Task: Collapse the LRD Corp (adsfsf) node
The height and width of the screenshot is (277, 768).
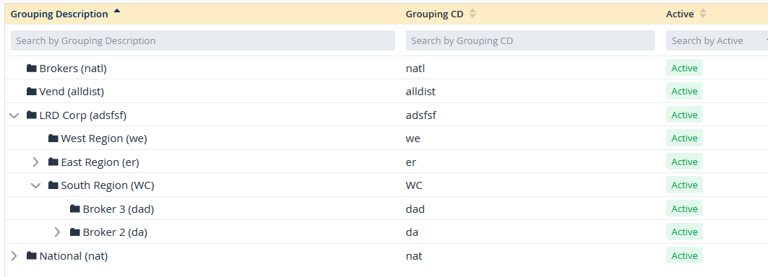Action: (14, 115)
